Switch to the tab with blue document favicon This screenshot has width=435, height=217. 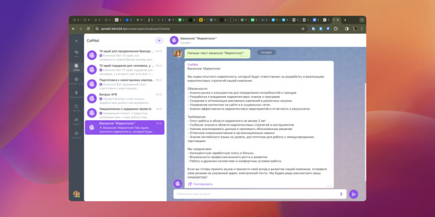click(x=314, y=20)
